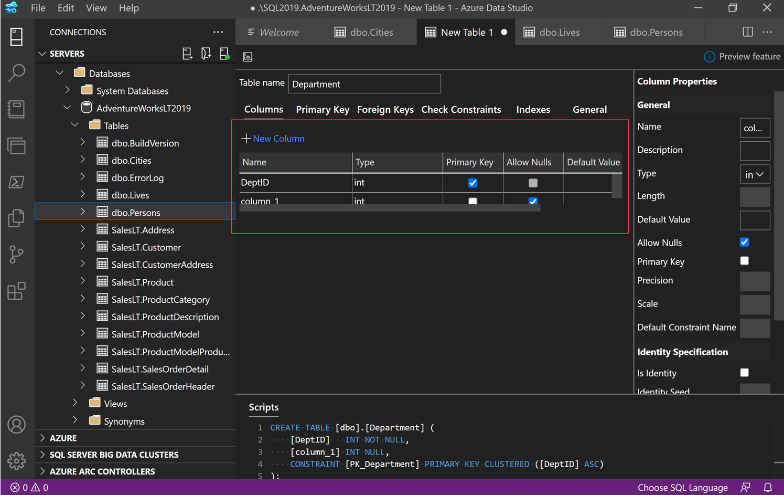784x495 pixels.
Task: Click the feedback icon in status bar
Action: point(745,488)
